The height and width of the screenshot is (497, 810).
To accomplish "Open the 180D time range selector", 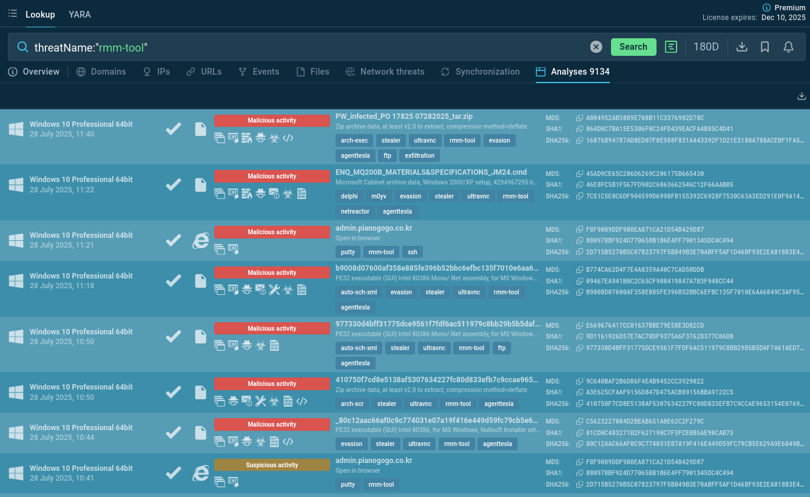I will click(706, 47).
